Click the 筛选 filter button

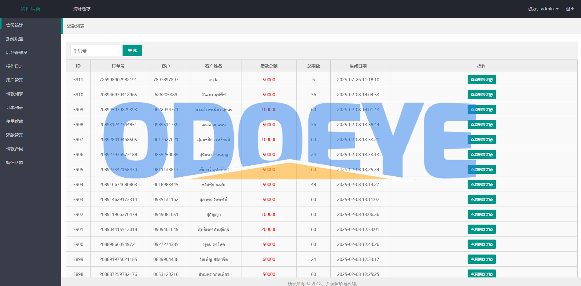[x=132, y=50]
